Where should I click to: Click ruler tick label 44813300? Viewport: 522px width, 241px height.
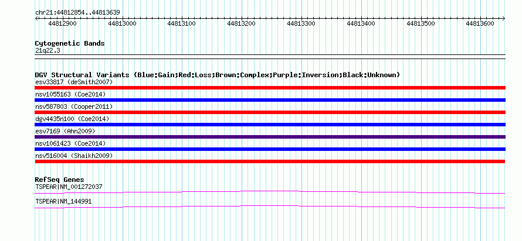pyautogui.click(x=301, y=23)
